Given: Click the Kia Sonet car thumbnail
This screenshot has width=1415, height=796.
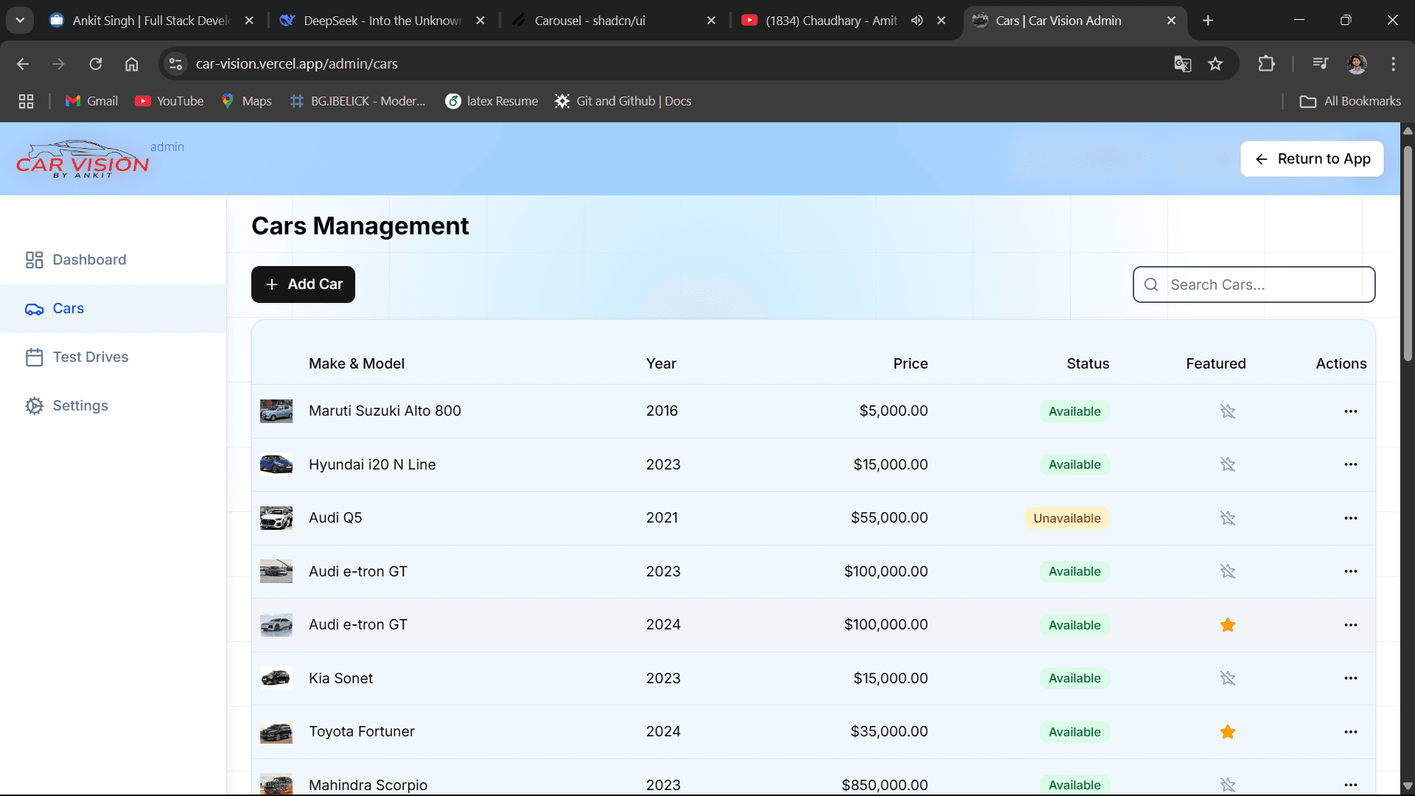Looking at the screenshot, I should (x=276, y=678).
